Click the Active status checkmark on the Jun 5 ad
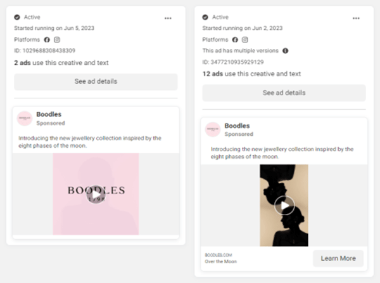The width and height of the screenshot is (380, 283). [17, 17]
